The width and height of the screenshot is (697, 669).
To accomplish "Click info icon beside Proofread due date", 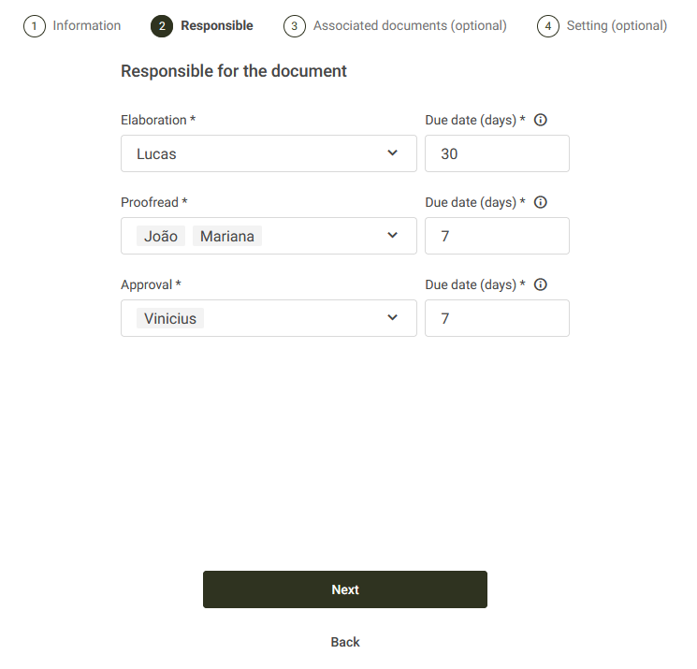I will tap(540, 202).
